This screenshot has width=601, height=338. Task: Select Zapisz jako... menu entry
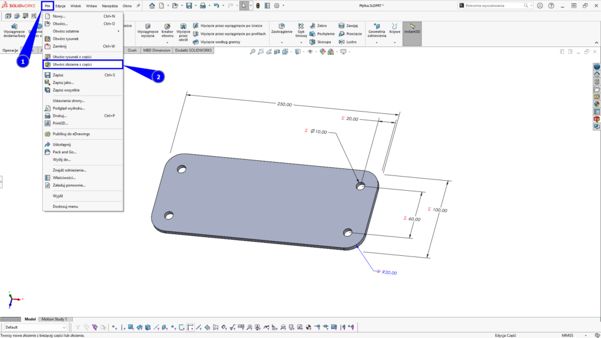coord(63,83)
